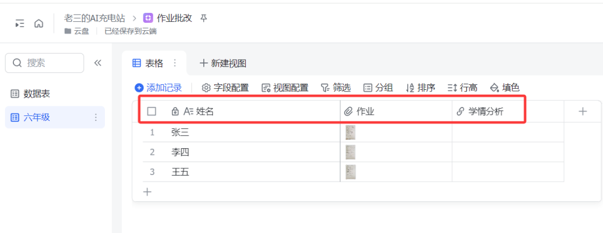The width and height of the screenshot is (603, 233).
Task: Click 新建视图 to create a view
Action: [x=223, y=63]
